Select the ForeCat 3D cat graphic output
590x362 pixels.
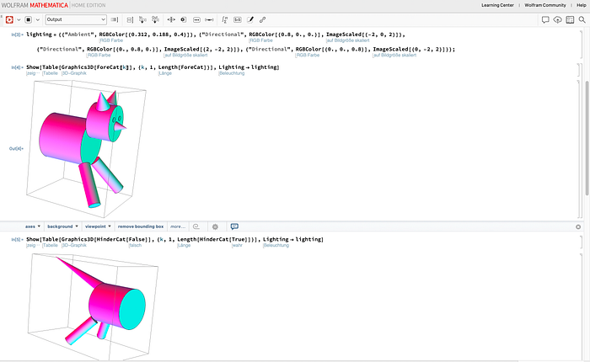coord(86,149)
